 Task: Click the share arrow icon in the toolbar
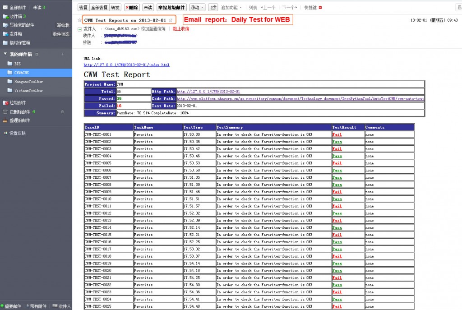[213, 8]
